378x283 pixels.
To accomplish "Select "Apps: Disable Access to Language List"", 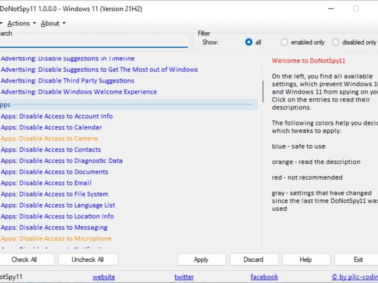I will point(58,205).
